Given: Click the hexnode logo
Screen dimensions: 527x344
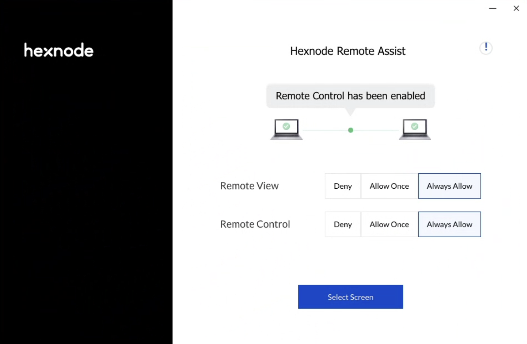Looking at the screenshot, I should coord(59,51).
